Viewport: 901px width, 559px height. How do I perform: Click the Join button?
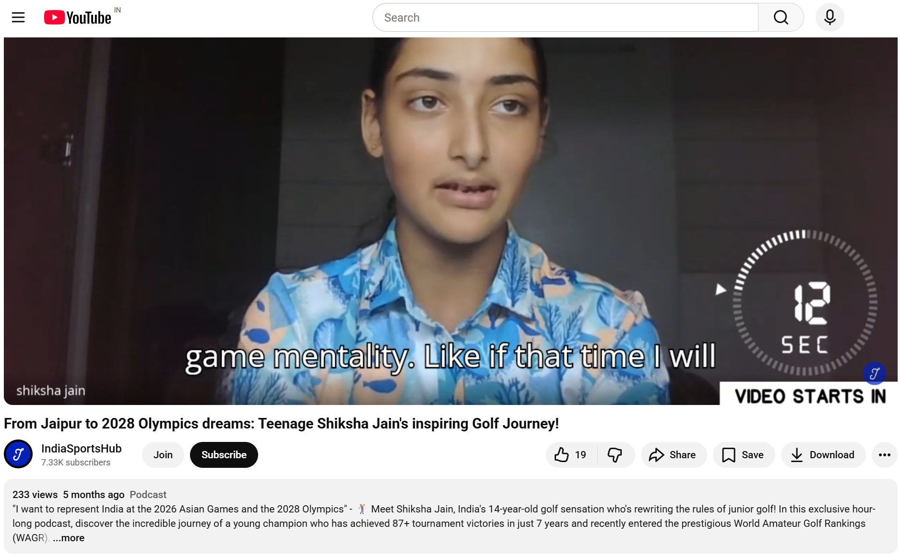pyautogui.click(x=163, y=454)
